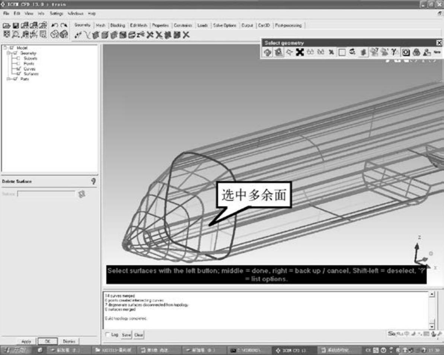
Task: Click the question mark help icon in Delete Surface
Action: tap(93, 181)
